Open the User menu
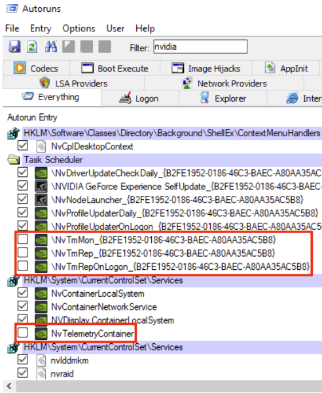The image size is (322, 393). [x=115, y=28]
